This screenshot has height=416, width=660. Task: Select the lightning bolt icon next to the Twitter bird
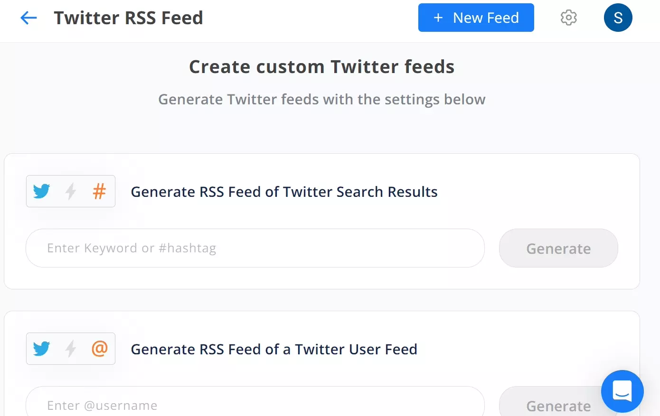point(70,191)
